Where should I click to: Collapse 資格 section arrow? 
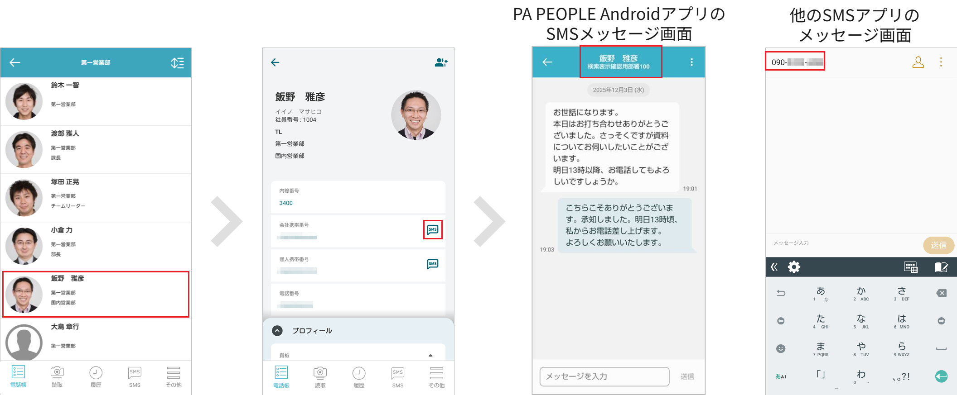pos(430,356)
